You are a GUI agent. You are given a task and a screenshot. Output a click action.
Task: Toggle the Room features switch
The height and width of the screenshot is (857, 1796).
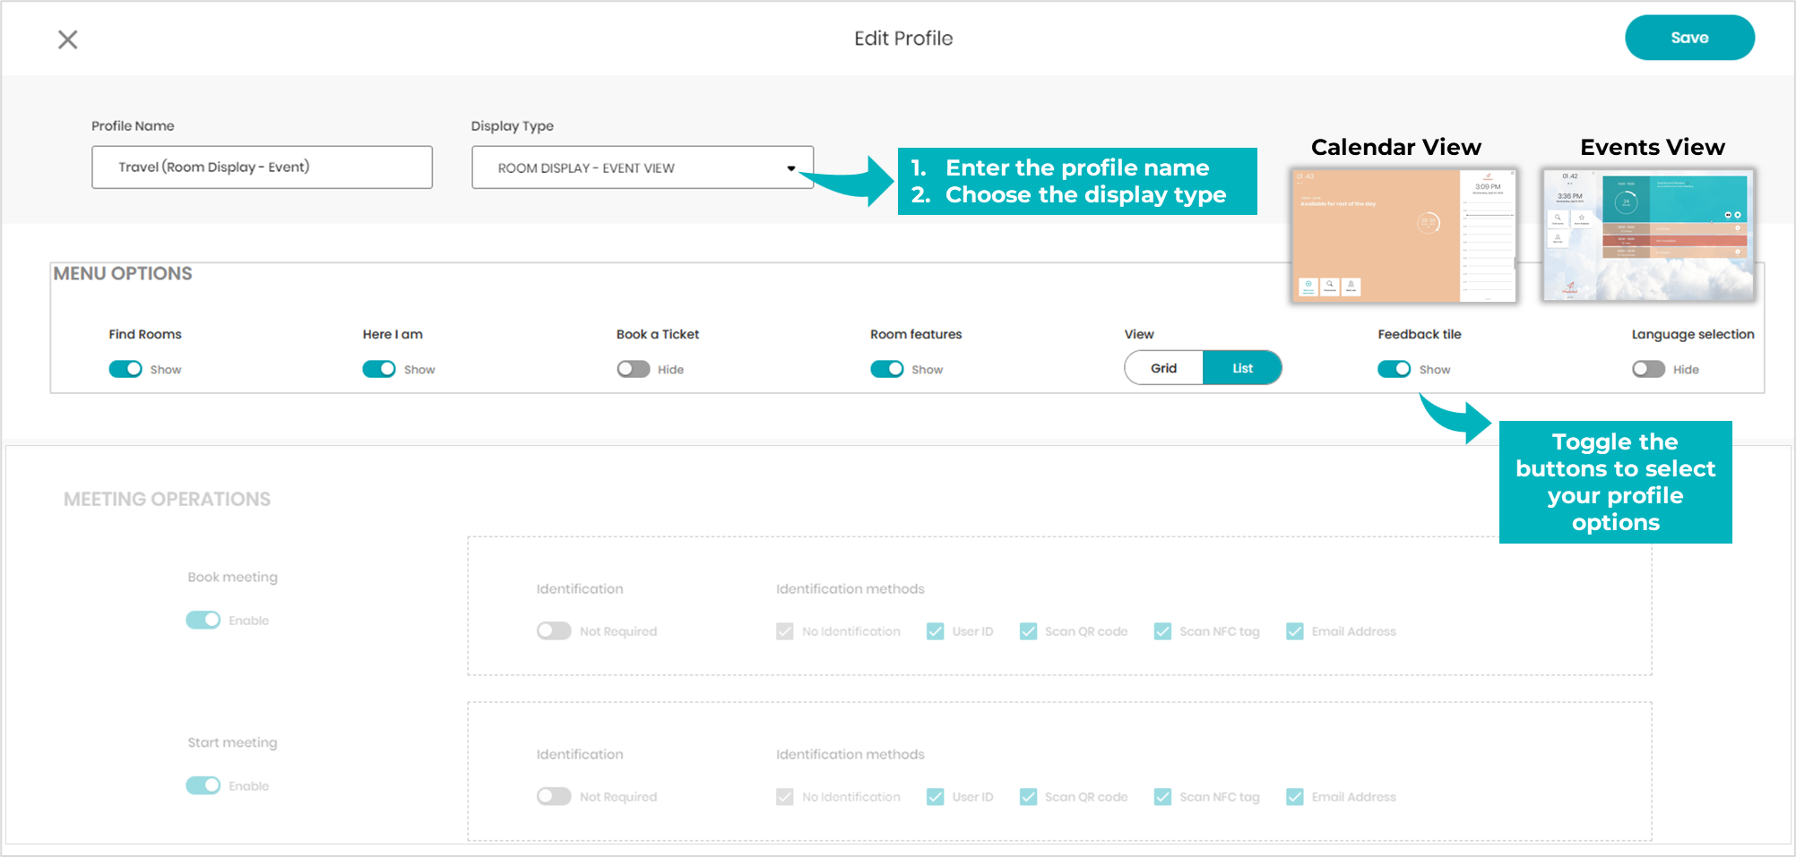click(887, 369)
